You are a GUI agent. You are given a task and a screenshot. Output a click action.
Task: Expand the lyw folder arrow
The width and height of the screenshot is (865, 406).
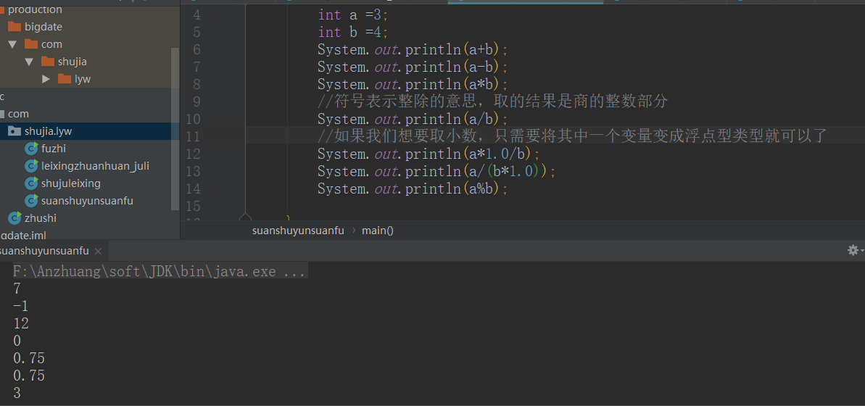click(x=46, y=79)
